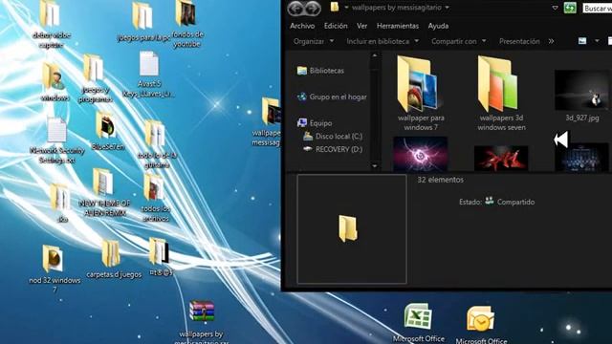Select fondos de youtube desktop folder
Viewport: 612px width, 344px height.
point(186,24)
